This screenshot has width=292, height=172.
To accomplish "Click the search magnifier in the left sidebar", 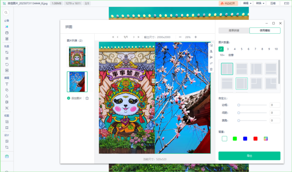I will point(6,12).
